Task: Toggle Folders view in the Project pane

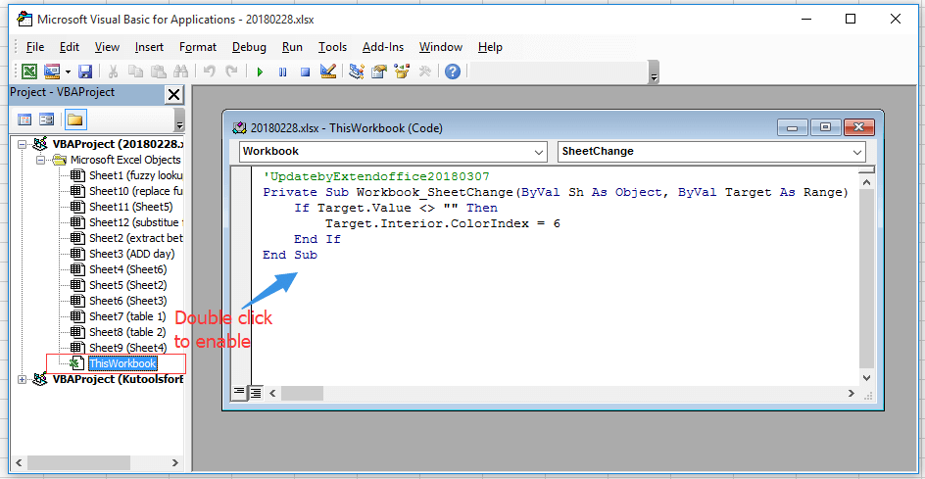Action: (74, 120)
